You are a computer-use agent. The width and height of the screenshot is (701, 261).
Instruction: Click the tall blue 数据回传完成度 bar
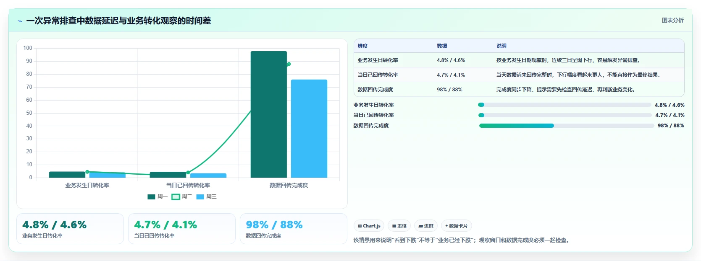[x=309, y=129]
